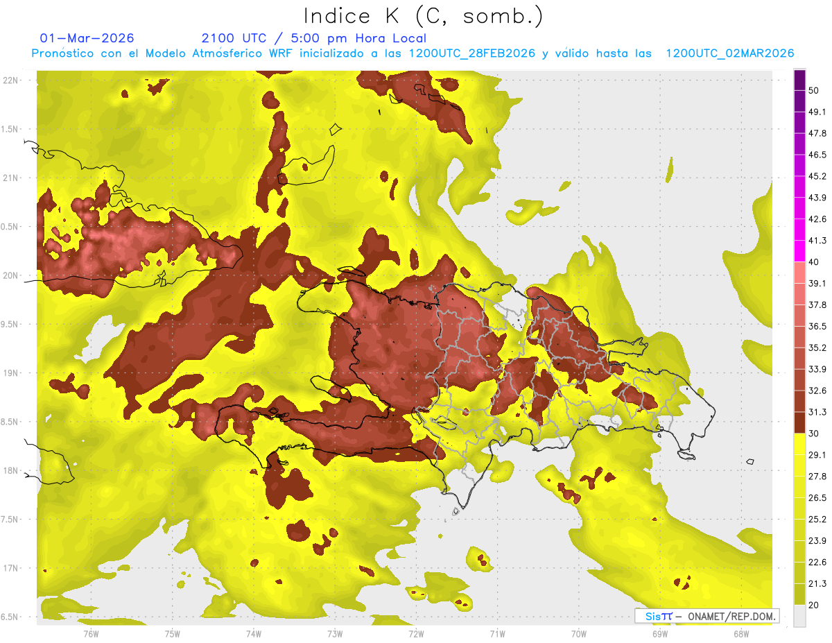Click the legend value "42.6"
Screen dimensions: 832x643
coord(817,219)
